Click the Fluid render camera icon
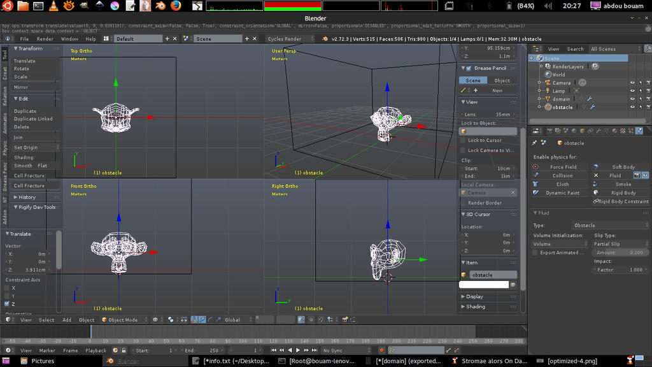652x367 pixels. (637, 176)
